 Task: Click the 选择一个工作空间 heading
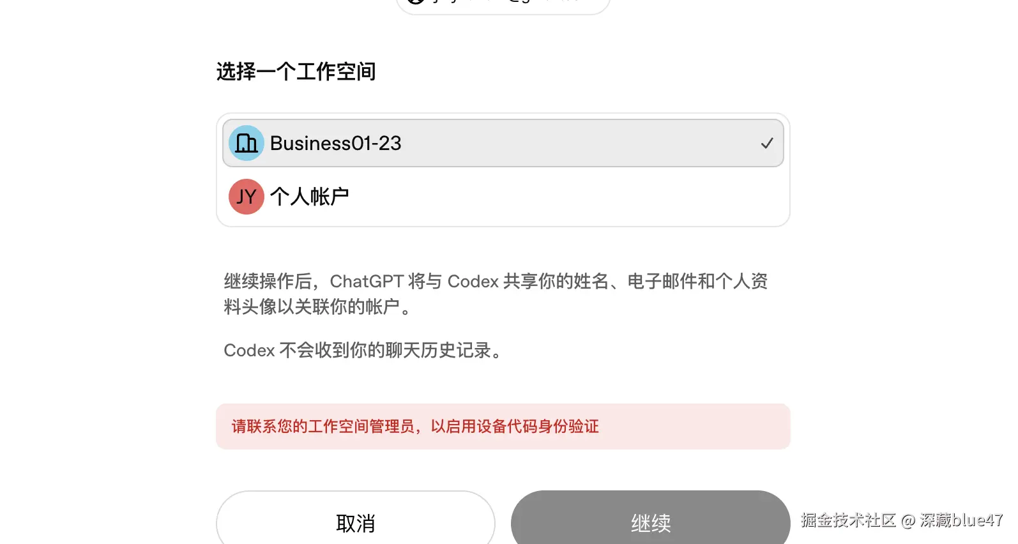296,72
